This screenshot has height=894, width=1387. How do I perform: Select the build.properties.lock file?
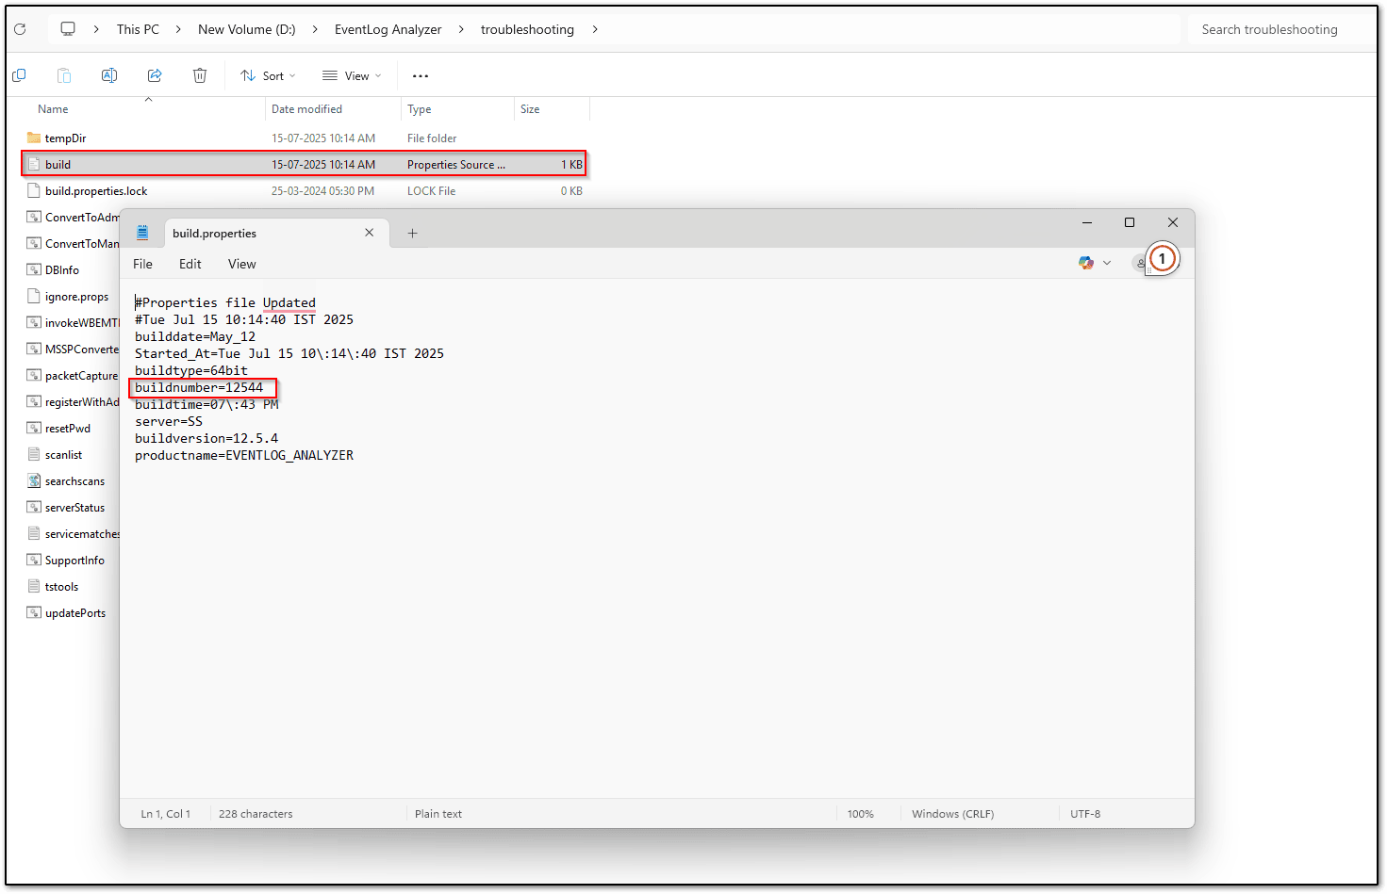coord(96,190)
